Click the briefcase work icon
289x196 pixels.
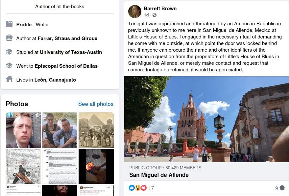tap(9, 38)
